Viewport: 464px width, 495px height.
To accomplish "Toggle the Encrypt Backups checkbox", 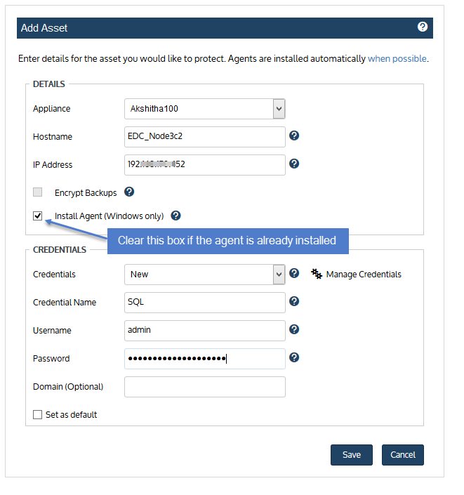I will pos(38,192).
